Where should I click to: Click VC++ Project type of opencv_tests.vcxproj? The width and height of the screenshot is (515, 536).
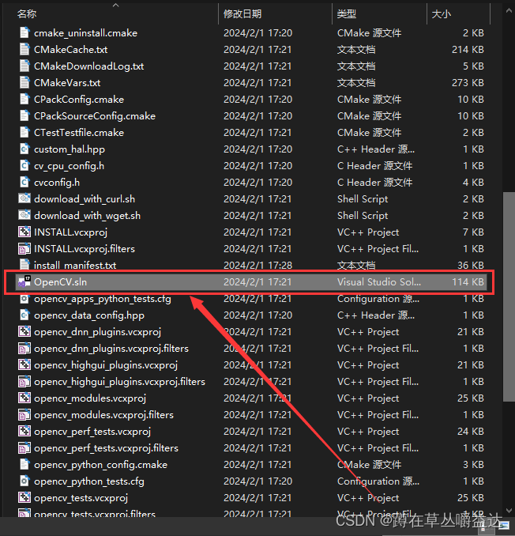[368, 498]
